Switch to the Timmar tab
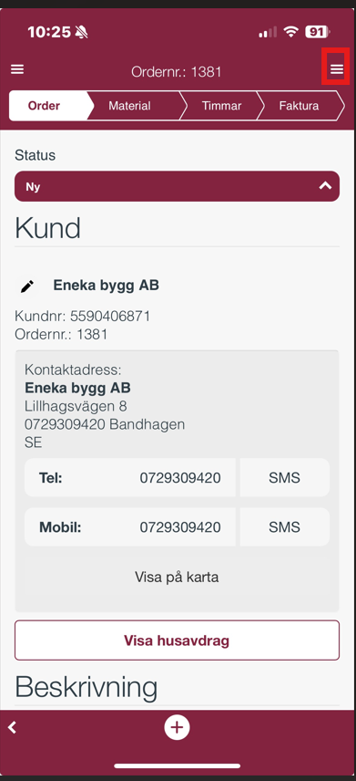This screenshot has width=356, height=781. coord(222,106)
